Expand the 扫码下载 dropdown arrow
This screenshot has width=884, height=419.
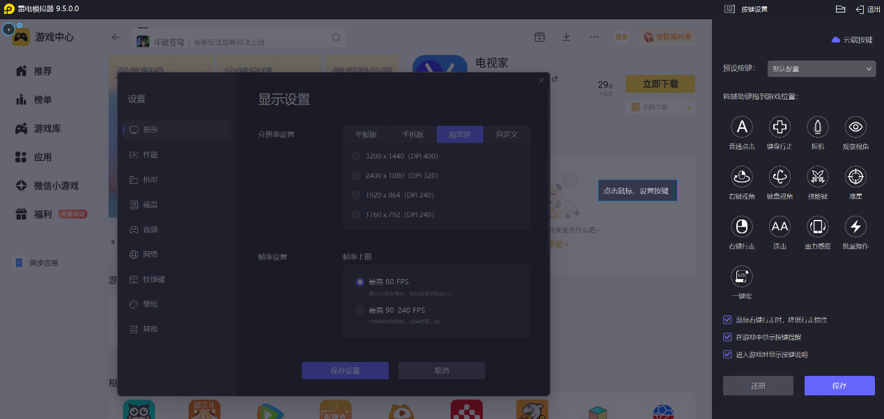(690, 107)
